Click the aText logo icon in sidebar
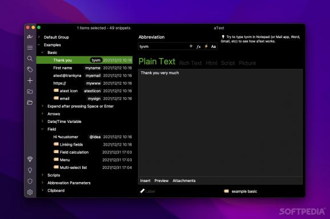Screen dimensions: 330x219 click(30, 37)
